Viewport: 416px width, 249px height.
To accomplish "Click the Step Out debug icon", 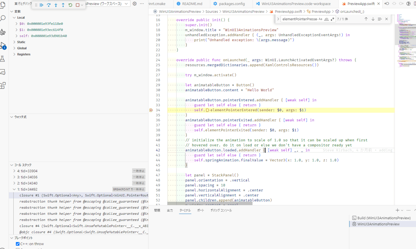I will tap(63, 5).
